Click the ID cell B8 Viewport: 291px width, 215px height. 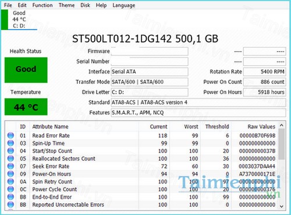(23, 197)
